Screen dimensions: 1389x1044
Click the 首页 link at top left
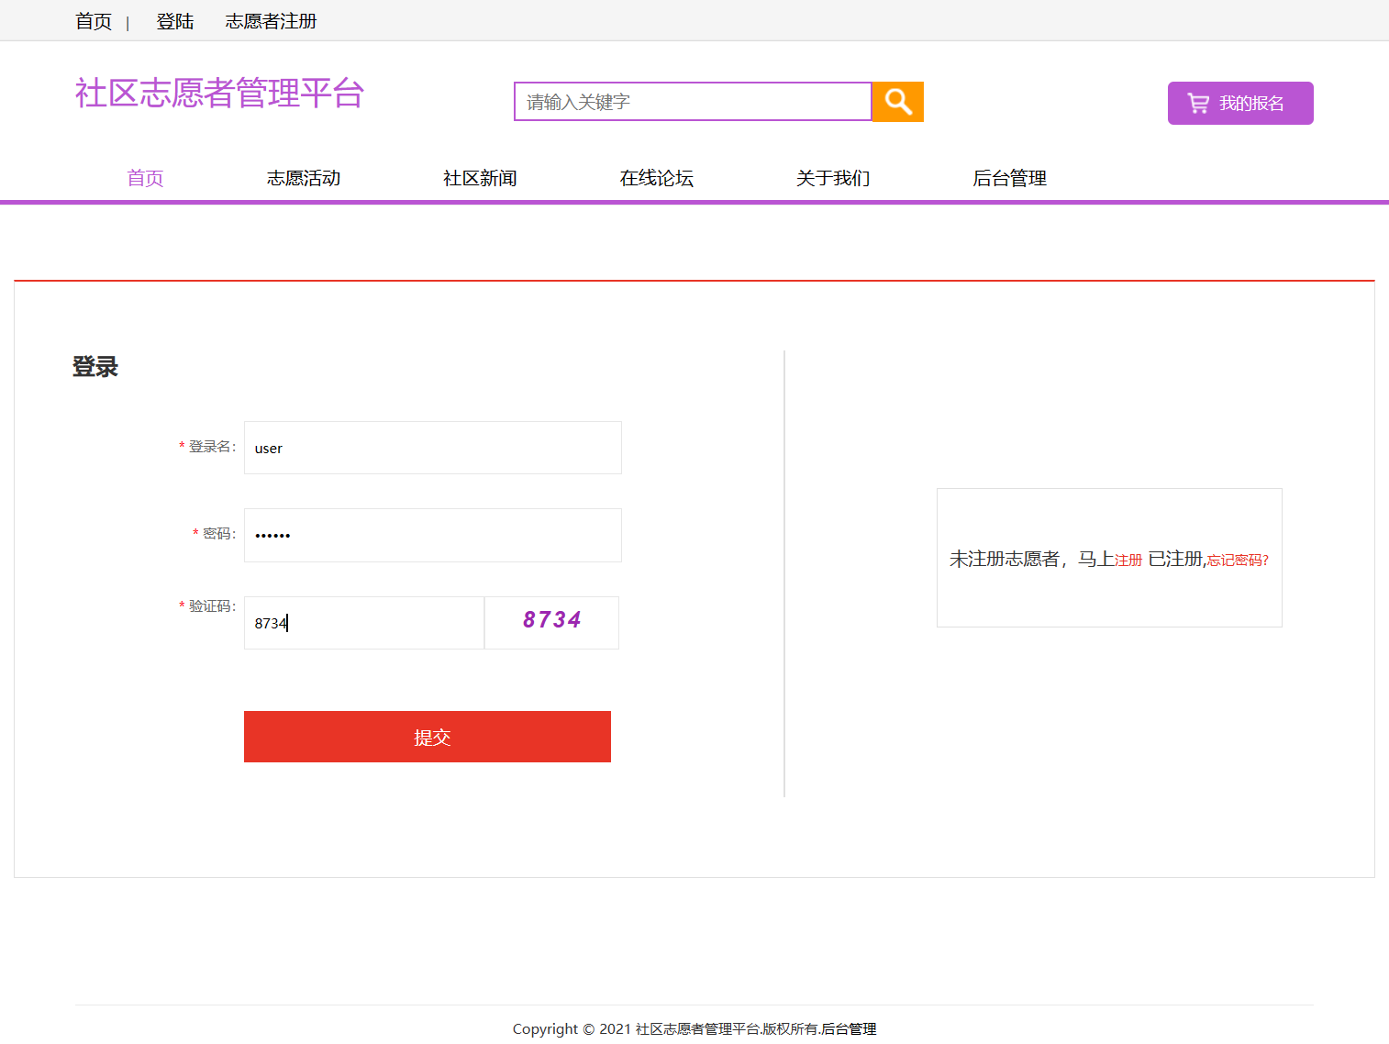tap(93, 21)
